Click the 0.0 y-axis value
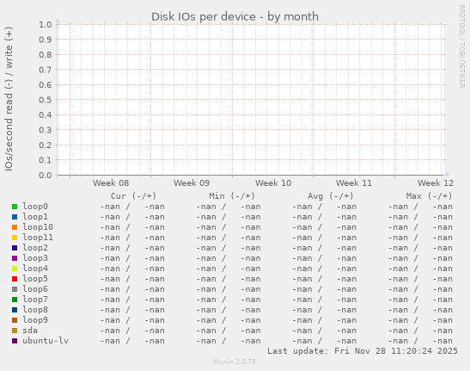The image size is (470, 371). tap(46, 175)
